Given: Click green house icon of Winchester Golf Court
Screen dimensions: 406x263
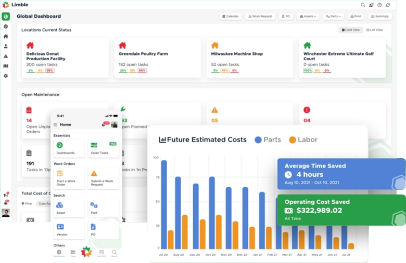Looking at the screenshot, I should tap(307, 46).
